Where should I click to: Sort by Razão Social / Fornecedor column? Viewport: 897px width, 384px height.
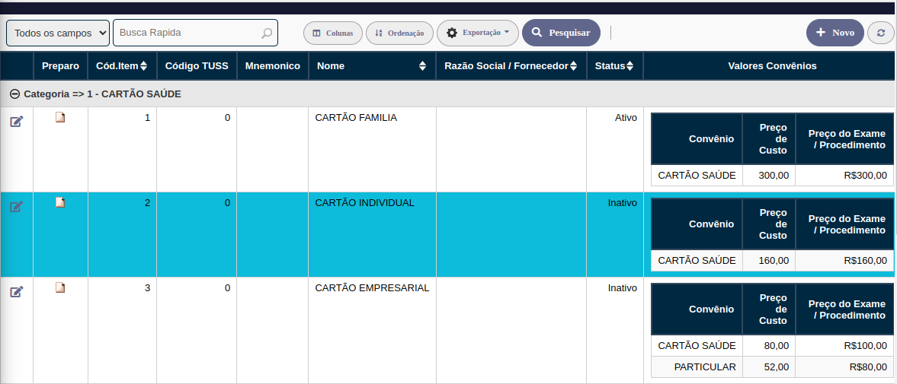(511, 66)
